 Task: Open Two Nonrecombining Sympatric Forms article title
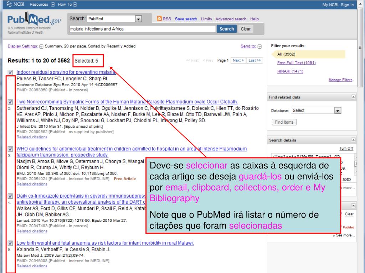point(127,102)
